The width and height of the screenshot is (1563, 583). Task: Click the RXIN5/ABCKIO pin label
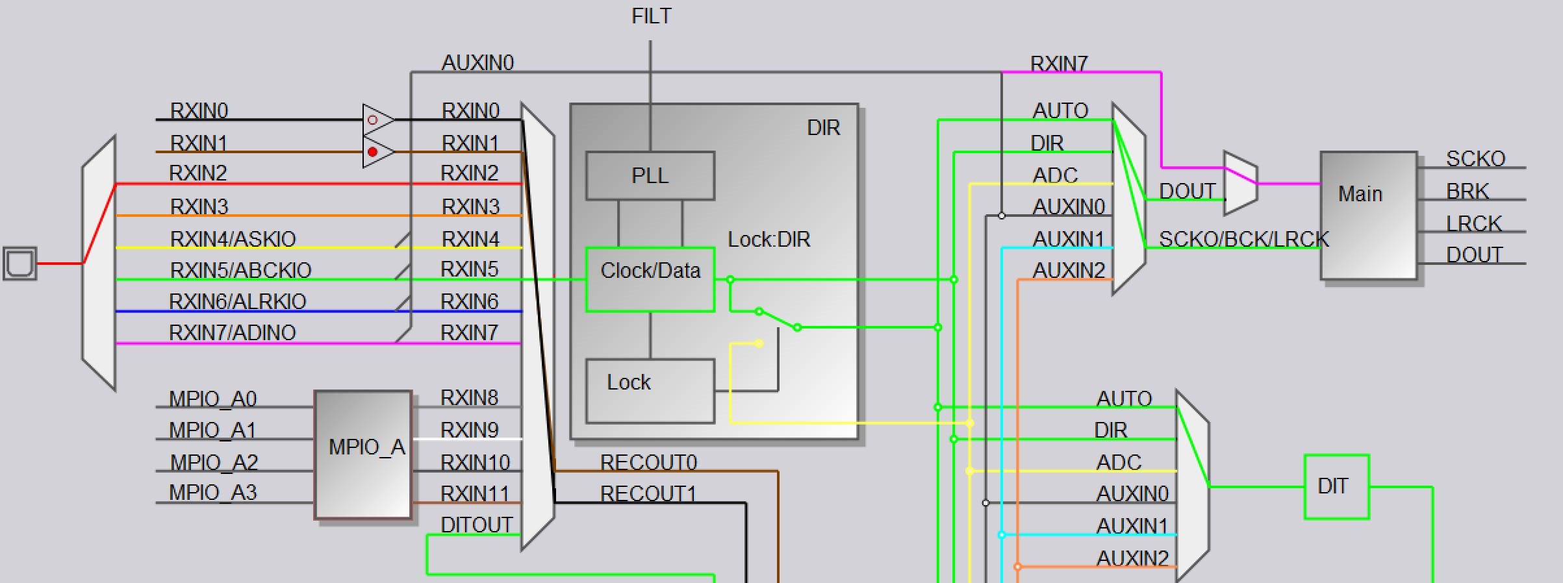(240, 270)
